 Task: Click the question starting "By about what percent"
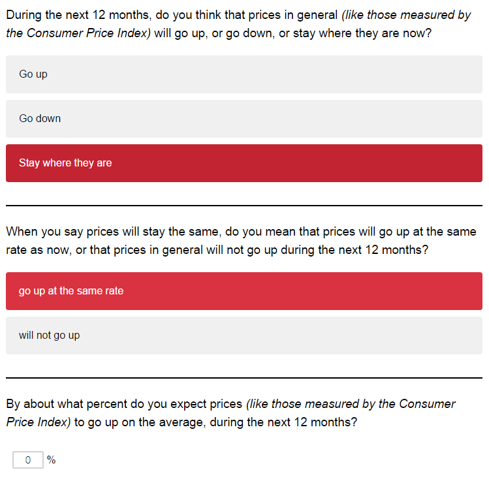[x=230, y=413]
